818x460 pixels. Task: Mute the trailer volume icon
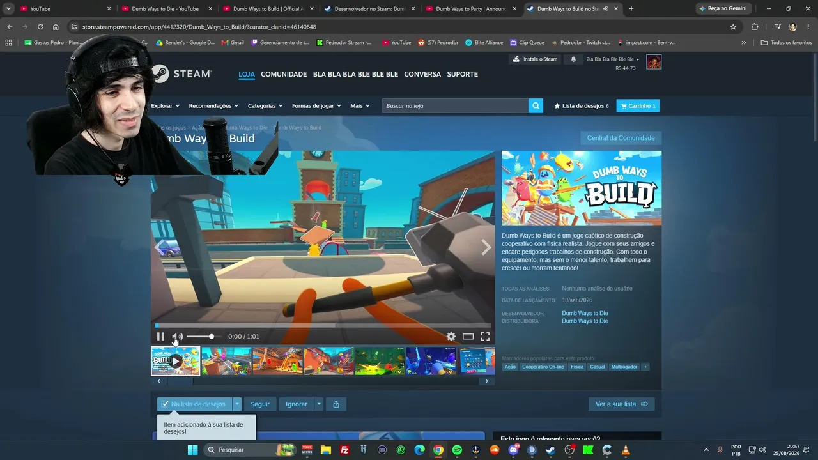(x=178, y=337)
